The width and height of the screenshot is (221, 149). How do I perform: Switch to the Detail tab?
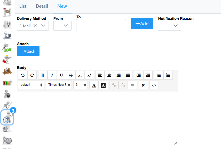pos(42,6)
